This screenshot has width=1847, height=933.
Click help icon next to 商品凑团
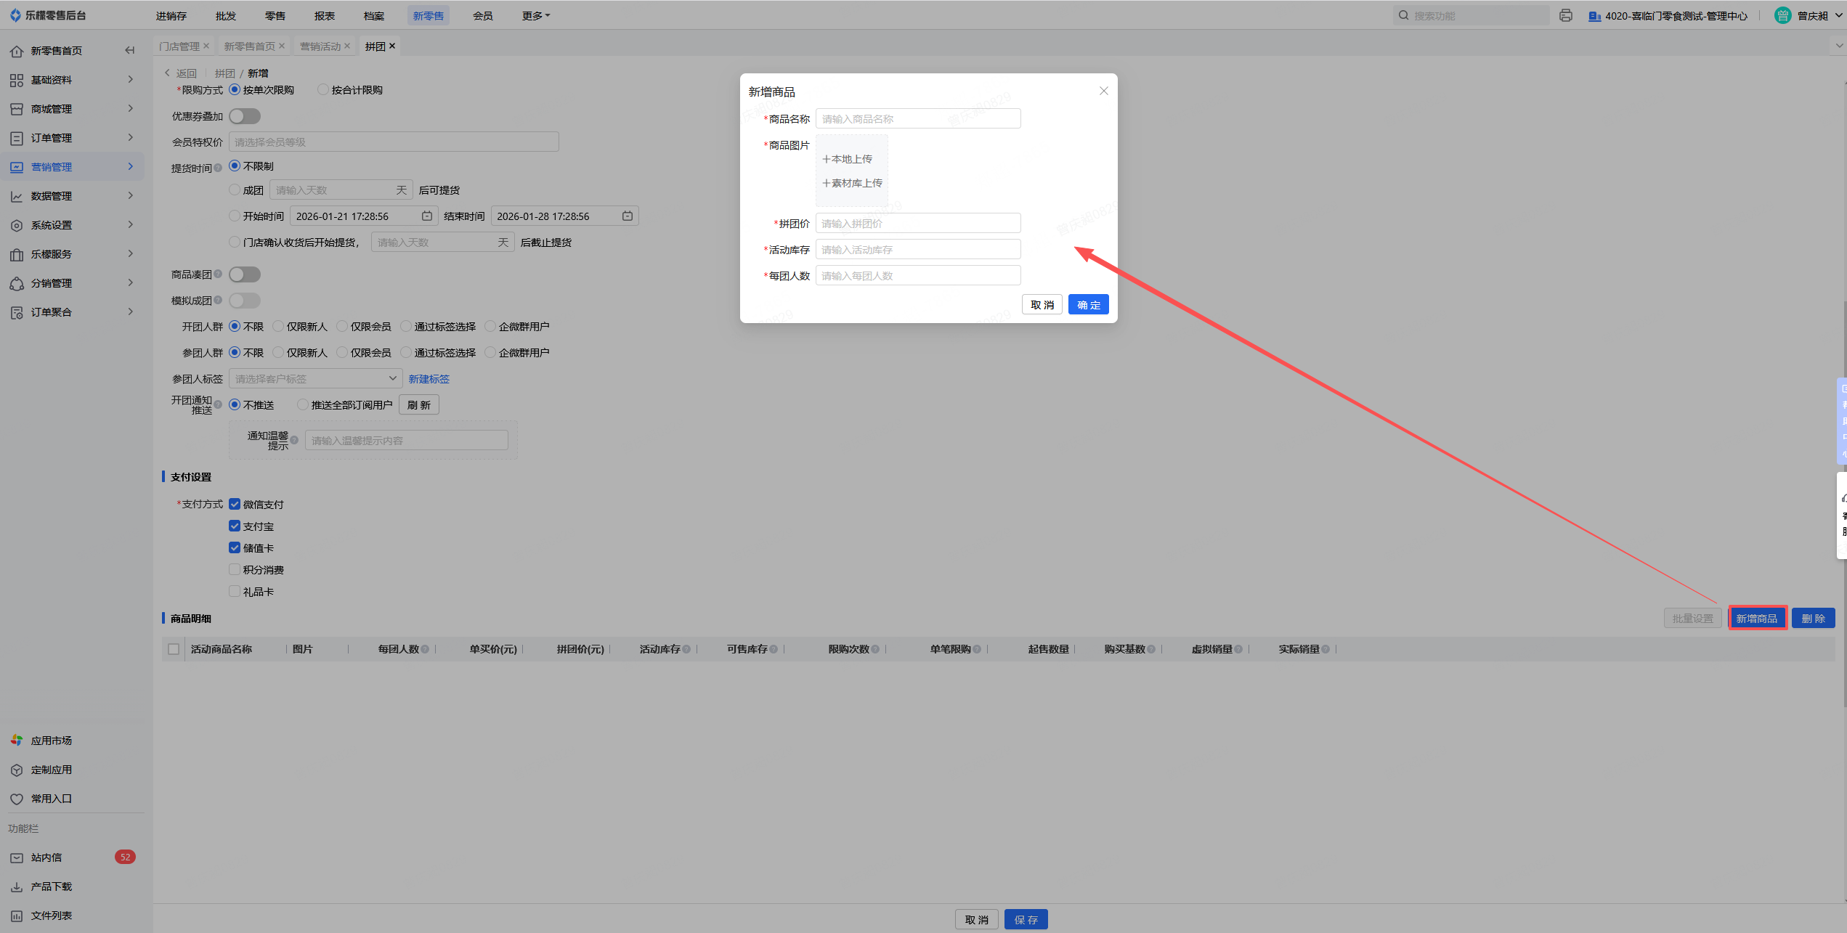tap(218, 274)
